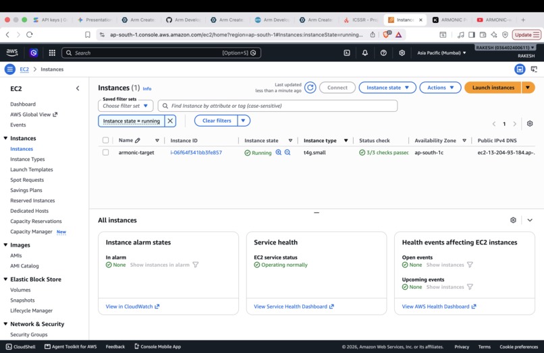Open Launch instances split arrow
The height and width of the screenshot is (353, 544).
tap(528, 88)
